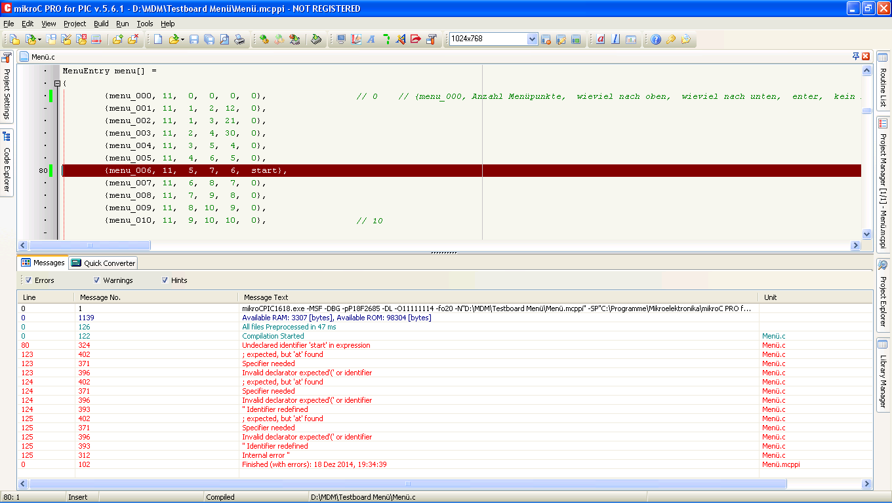Screen dimensions: 892x503
Task: Click the Save All files icon
Action: [209, 39]
